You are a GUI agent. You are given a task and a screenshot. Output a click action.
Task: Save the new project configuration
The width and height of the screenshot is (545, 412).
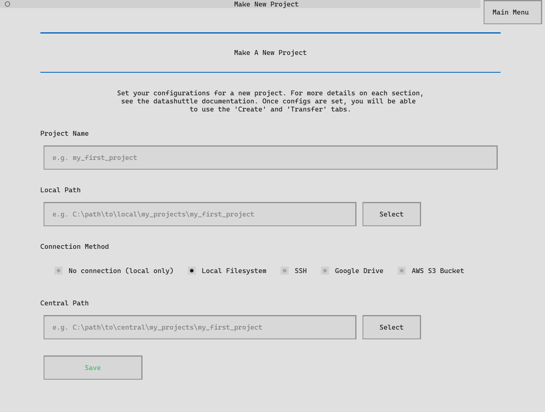[x=93, y=368]
